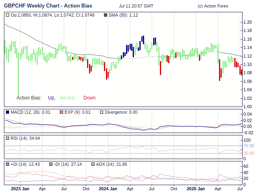
Task: Click the '2023 Jan' date axis label
Action: click(20, 189)
